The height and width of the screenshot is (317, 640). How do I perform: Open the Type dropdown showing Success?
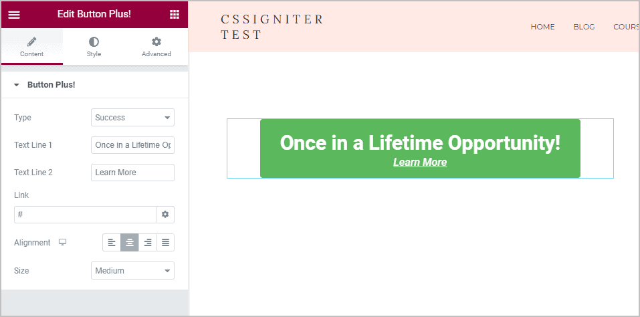tap(132, 118)
